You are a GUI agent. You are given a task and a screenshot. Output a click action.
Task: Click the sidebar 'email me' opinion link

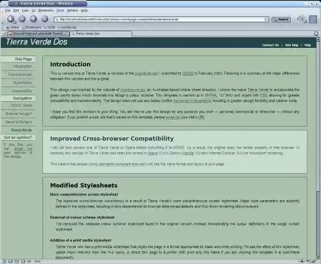pos(23,148)
